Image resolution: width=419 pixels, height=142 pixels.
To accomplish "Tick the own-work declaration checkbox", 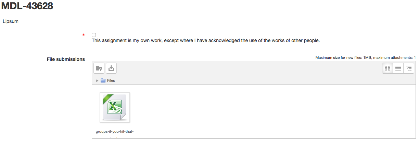I will [94, 35].
